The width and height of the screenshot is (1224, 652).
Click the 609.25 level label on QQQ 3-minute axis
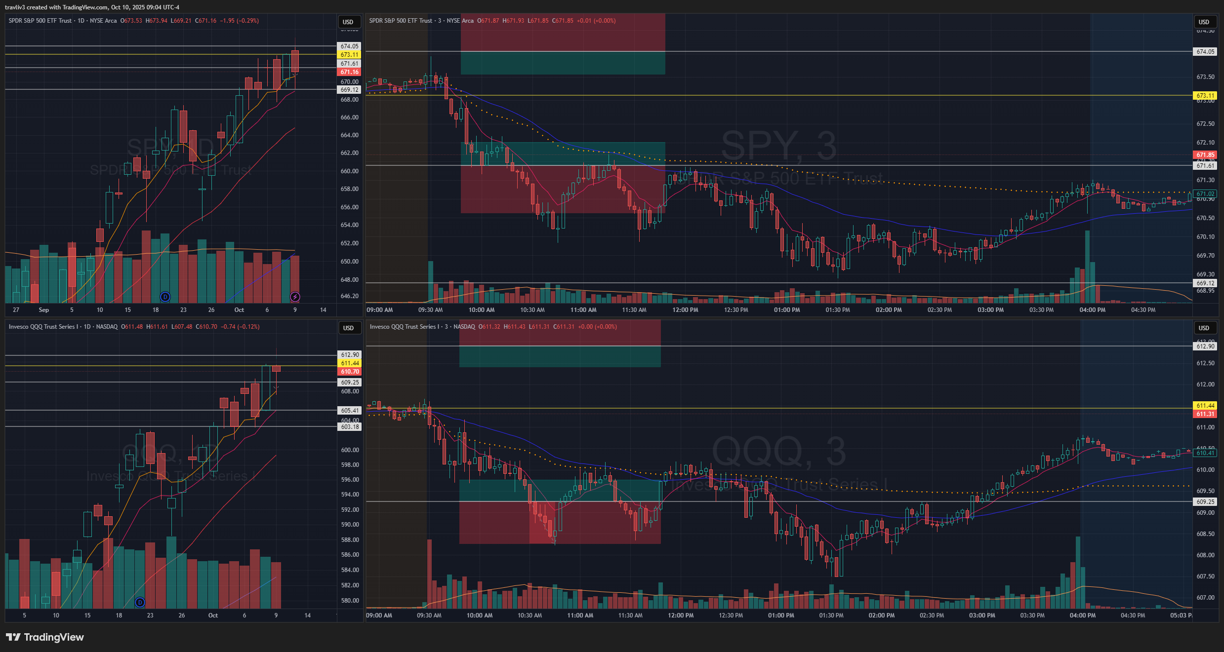tap(1205, 501)
